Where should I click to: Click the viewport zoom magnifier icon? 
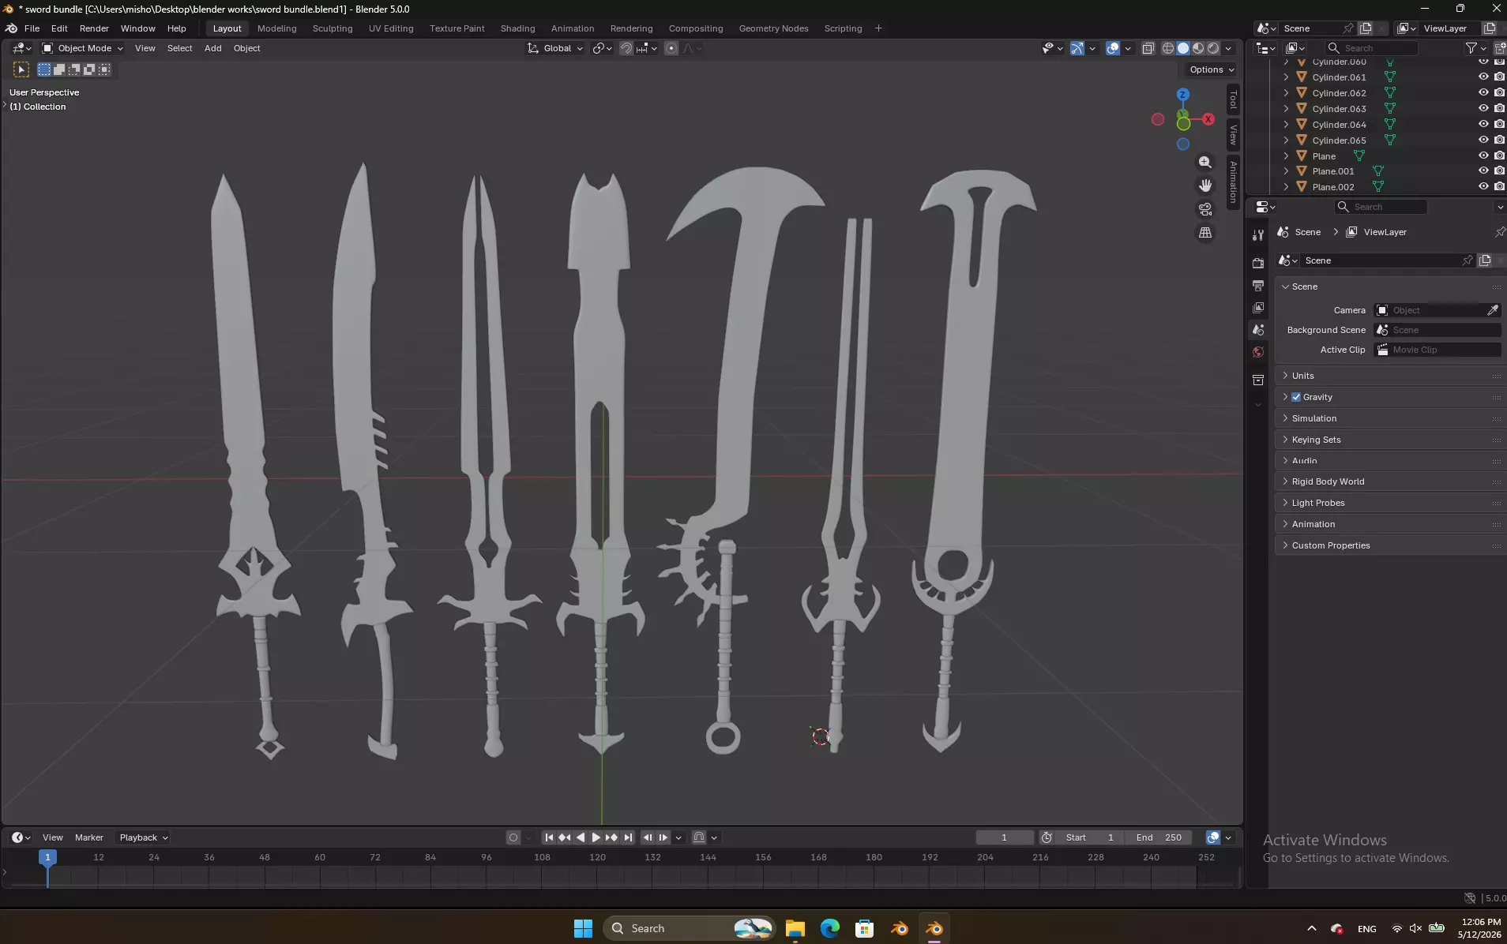click(1204, 162)
